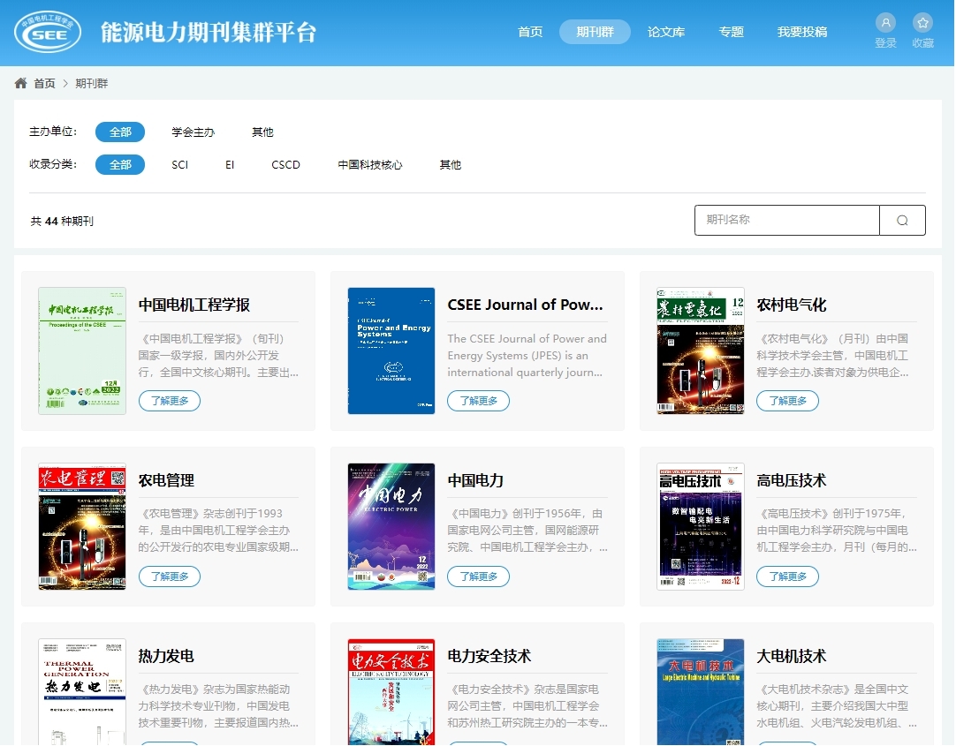Open the 农电管理 title link
Screen dimensions: 956x746
tap(166, 480)
